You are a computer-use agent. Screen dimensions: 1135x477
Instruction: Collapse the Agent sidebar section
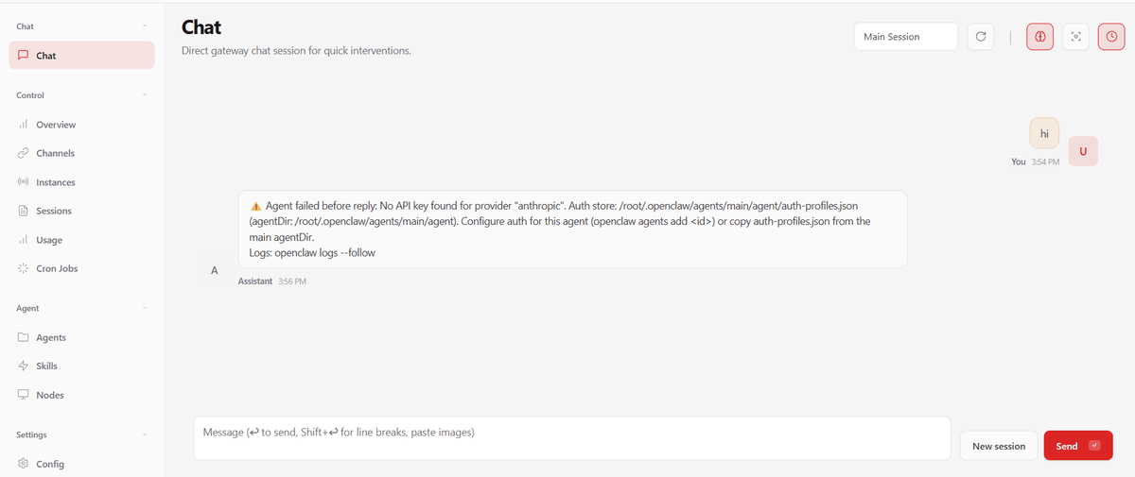coord(144,308)
